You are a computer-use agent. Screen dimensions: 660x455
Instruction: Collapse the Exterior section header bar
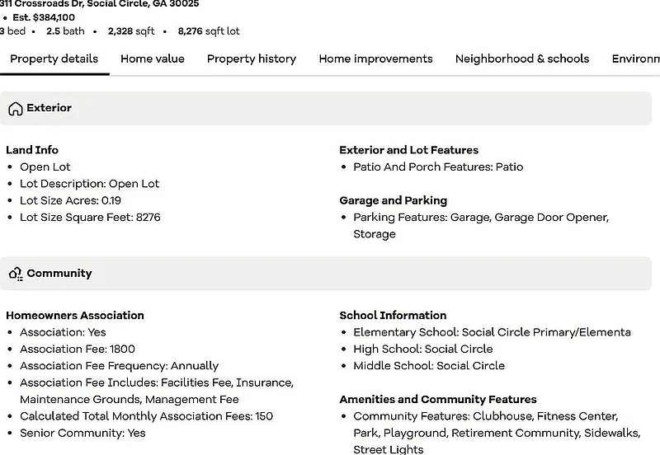click(330, 108)
